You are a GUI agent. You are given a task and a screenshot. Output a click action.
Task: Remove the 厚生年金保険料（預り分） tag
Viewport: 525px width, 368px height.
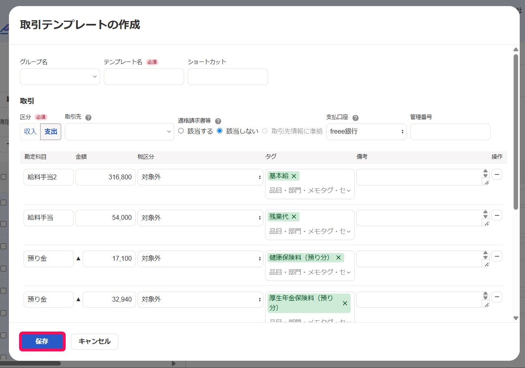pyautogui.click(x=345, y=303)
